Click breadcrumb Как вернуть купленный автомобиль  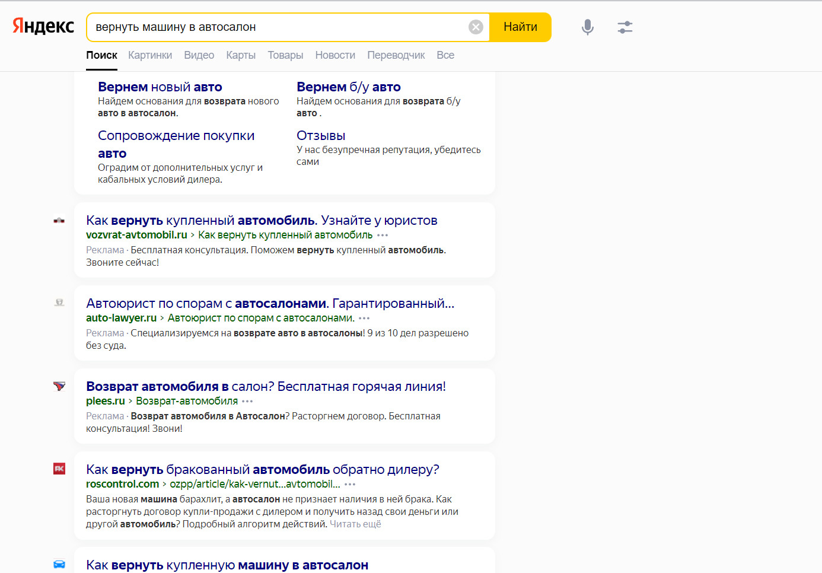click(285, 235)
